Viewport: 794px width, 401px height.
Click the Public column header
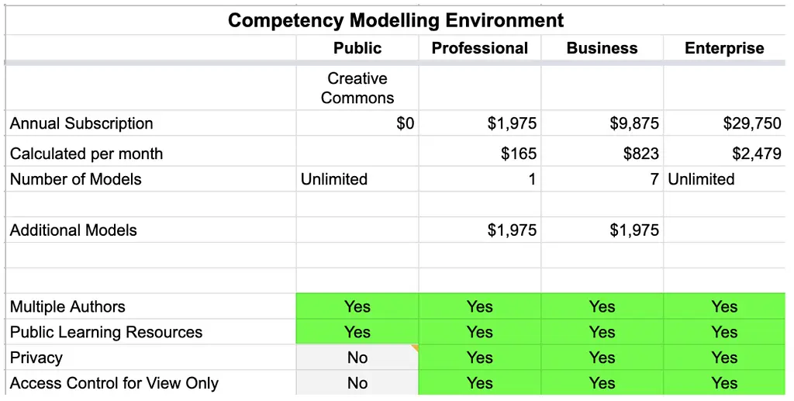357,48
